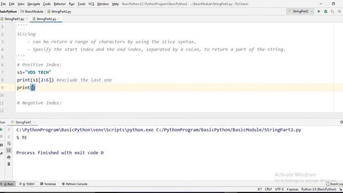The image size is (343, 193).
Task: Click line number 8 in the gutter
Action: click(2, 80)
